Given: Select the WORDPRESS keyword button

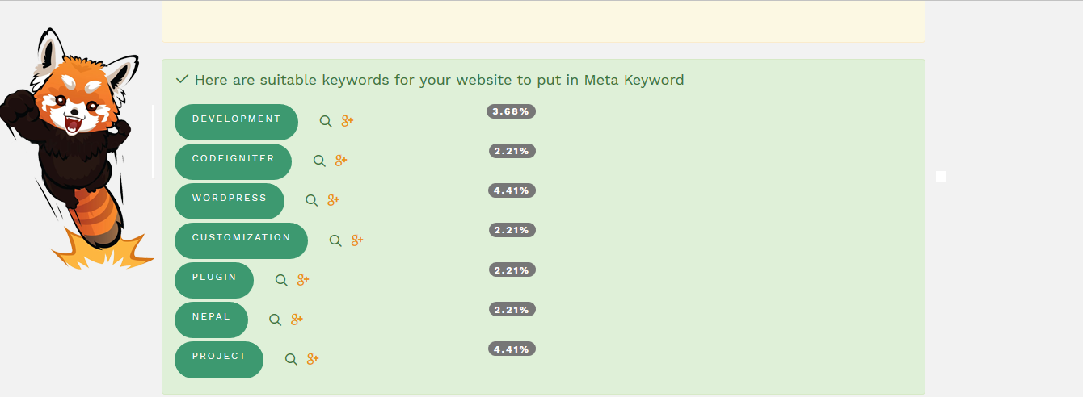Looking at the screenshot, I should click(230, 201).
